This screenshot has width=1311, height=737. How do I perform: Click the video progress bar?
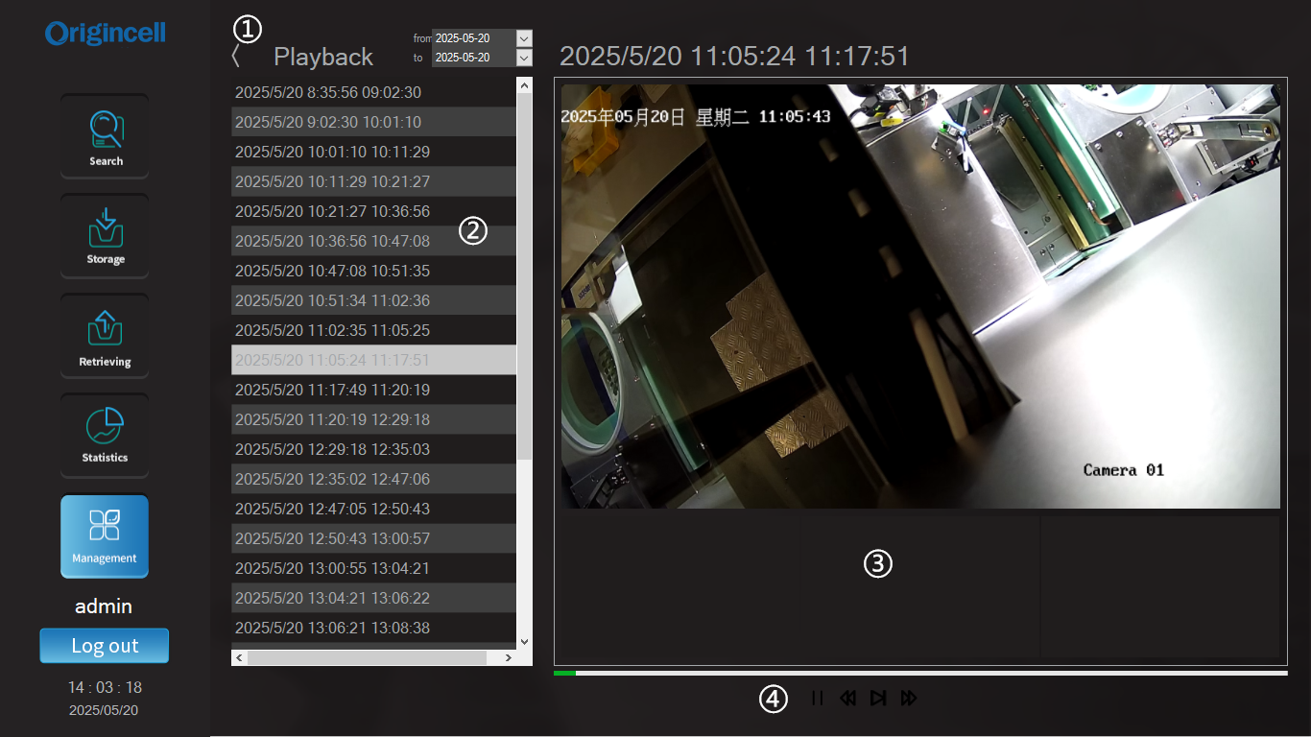(x=919, y=673)
